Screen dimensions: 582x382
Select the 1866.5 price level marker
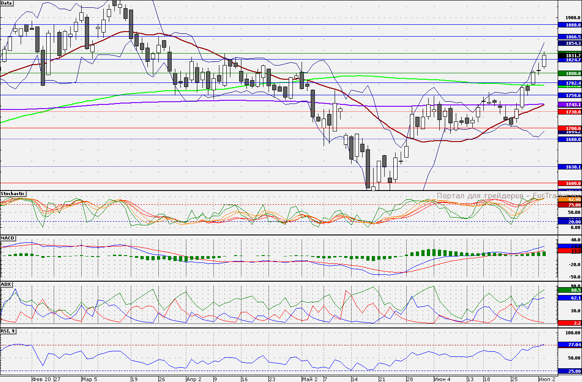coord(570,37)
